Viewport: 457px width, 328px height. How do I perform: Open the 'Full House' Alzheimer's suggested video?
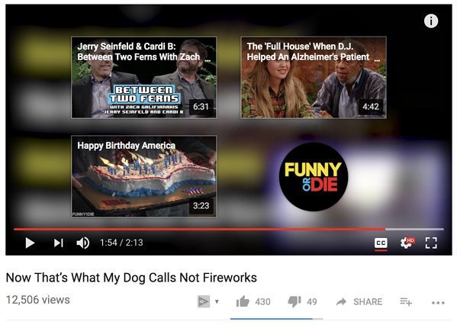(314, 78)
